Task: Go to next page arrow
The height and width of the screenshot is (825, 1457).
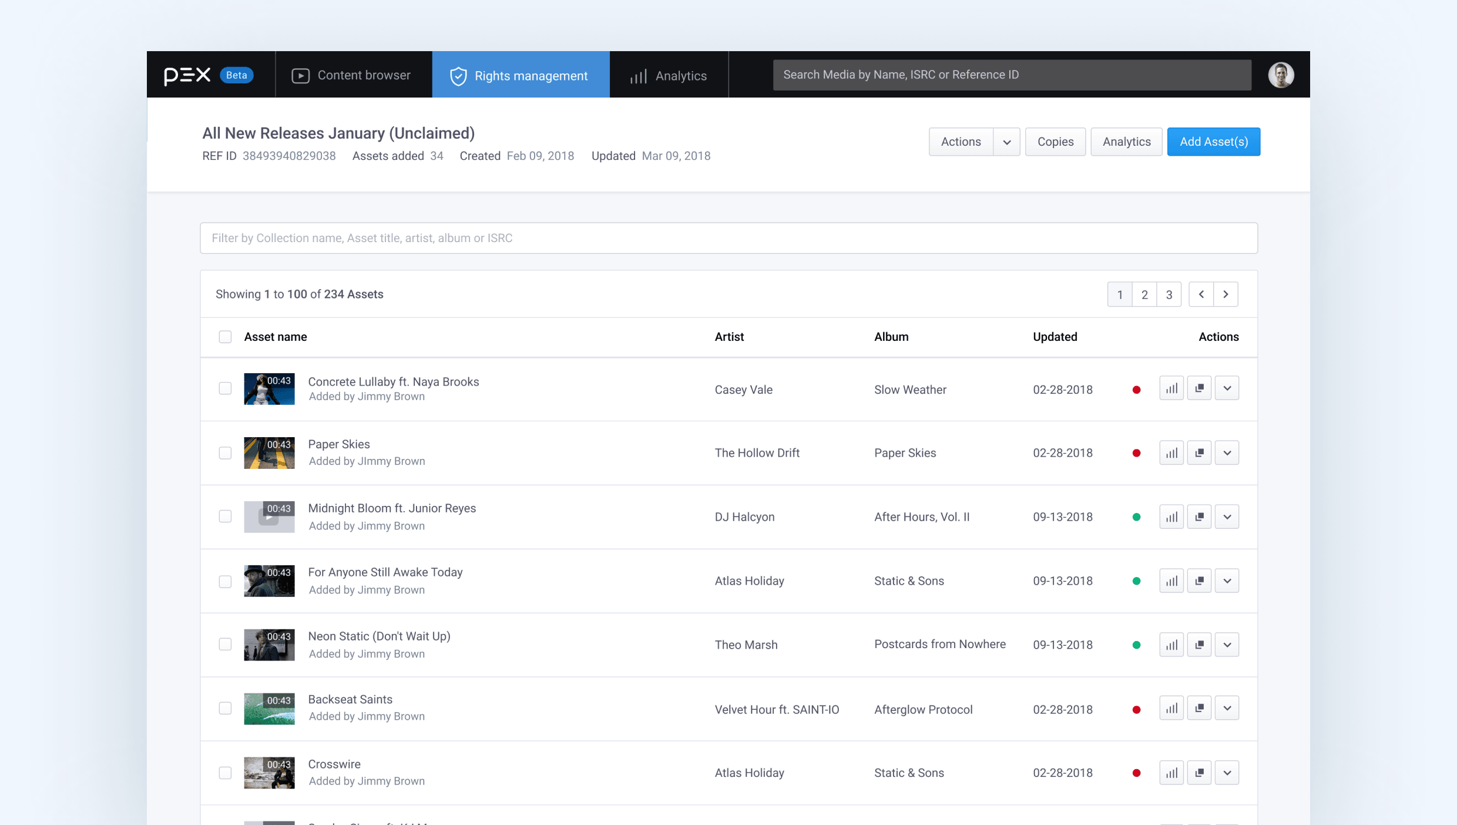Action: tap(1226, 294)
